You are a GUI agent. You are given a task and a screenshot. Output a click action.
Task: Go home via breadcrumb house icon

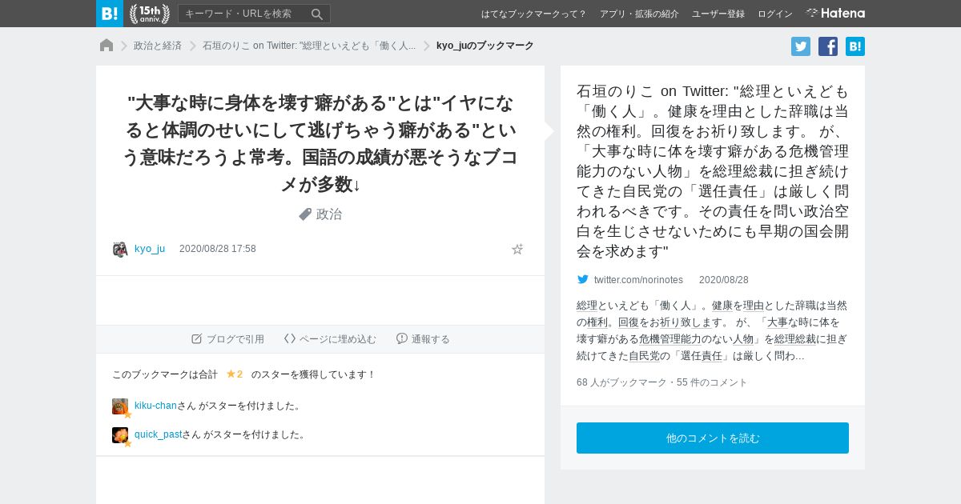point(107,46)
